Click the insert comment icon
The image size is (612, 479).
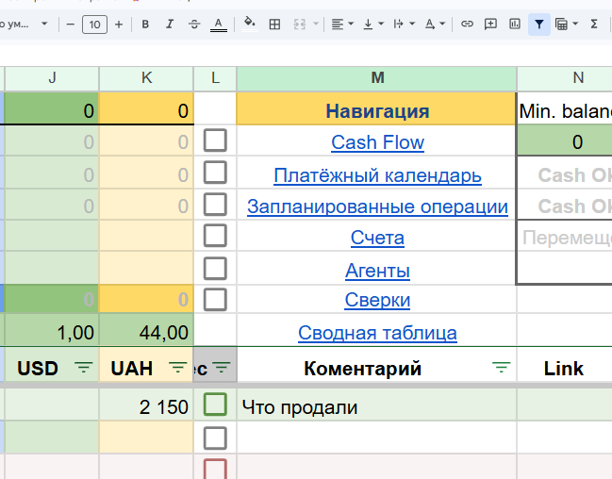point(490,25)
